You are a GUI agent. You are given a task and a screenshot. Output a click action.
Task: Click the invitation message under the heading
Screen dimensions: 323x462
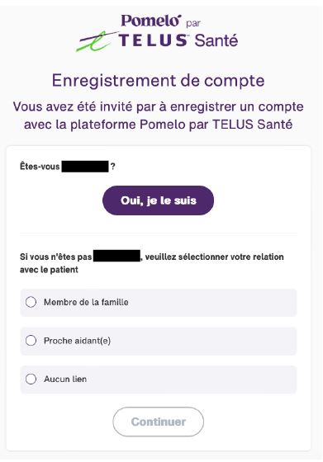pyautogui.click(x=158, y=115)
